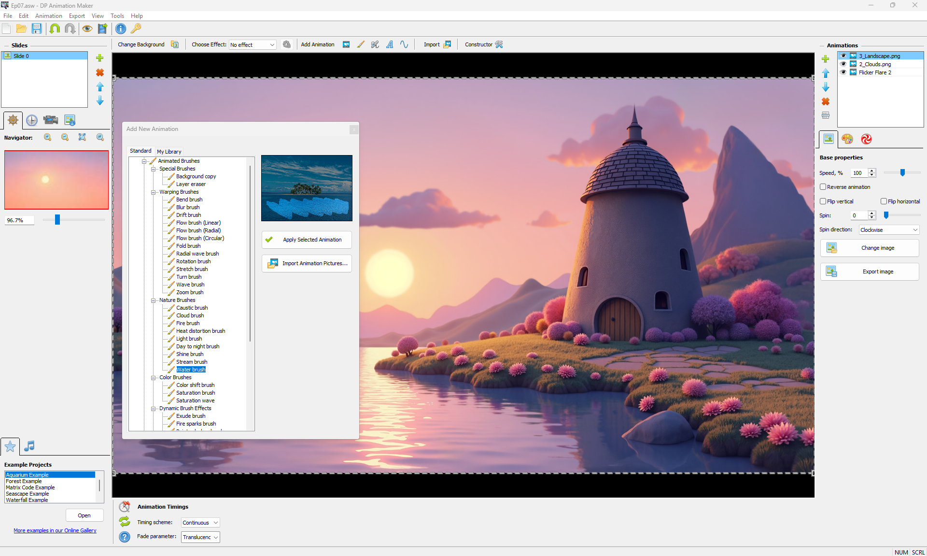This screenshot has width=927, height=556.
Task: Click the Apply Selected Animation button
Action: click(307, 240)
